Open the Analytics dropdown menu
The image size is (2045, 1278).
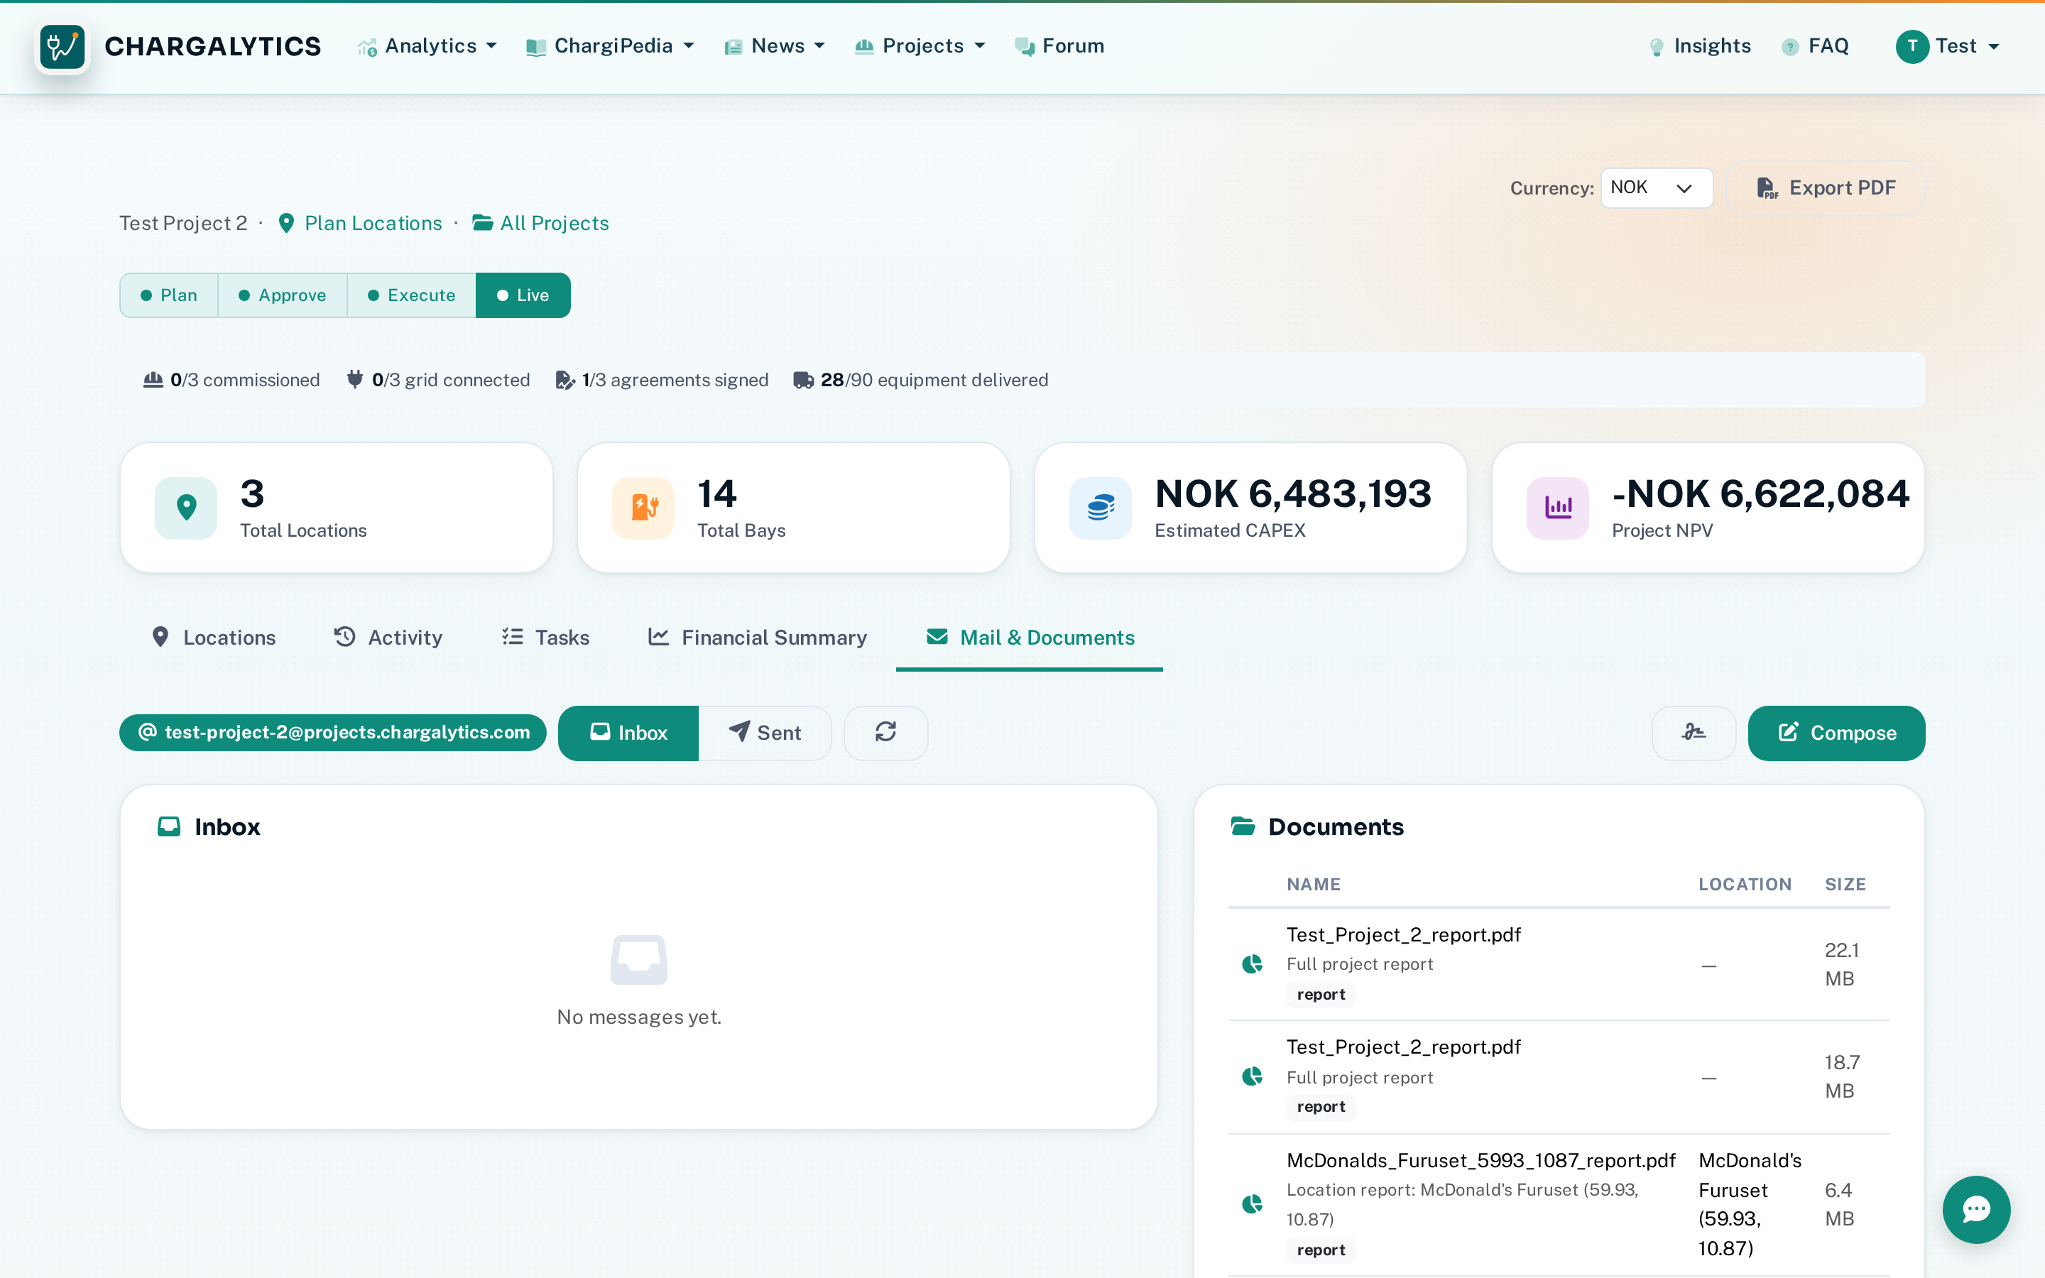point(427,46)
